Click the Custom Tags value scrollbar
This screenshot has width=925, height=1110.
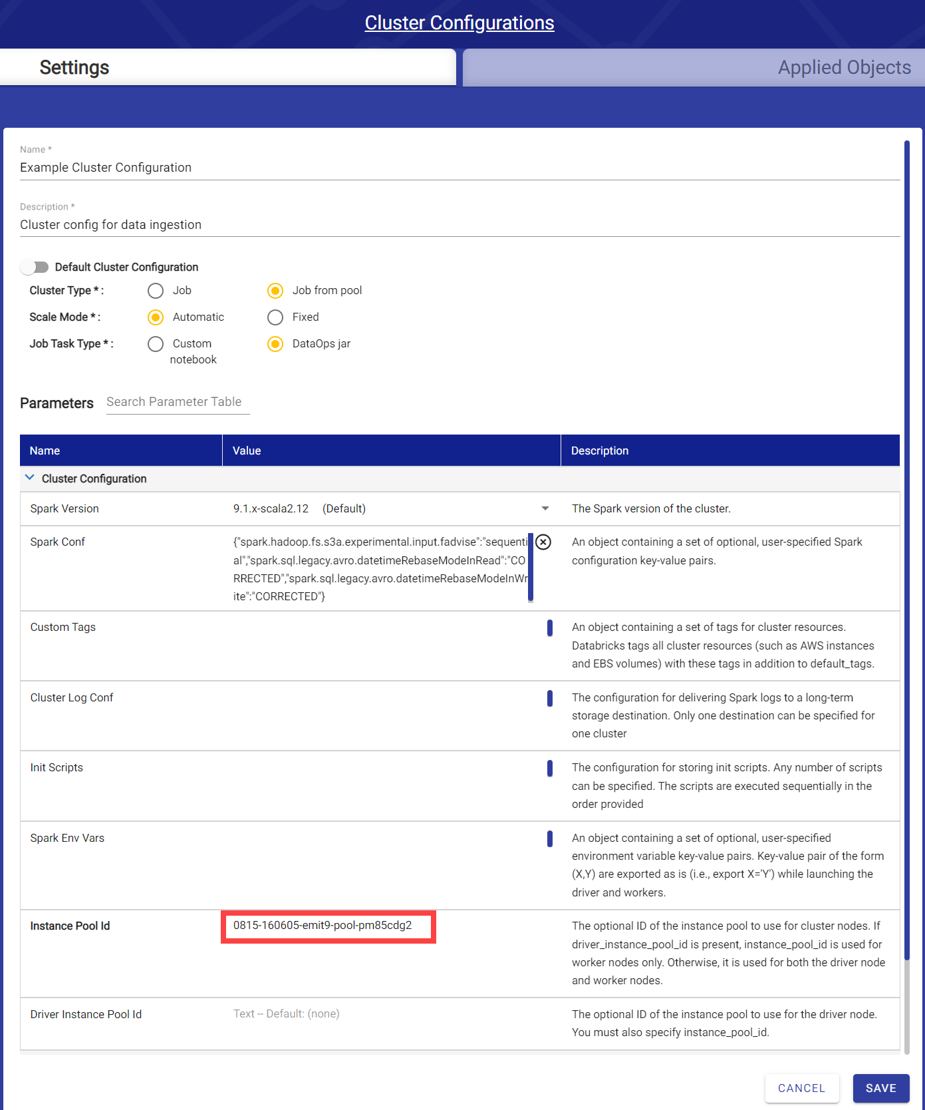click(550, 628)
